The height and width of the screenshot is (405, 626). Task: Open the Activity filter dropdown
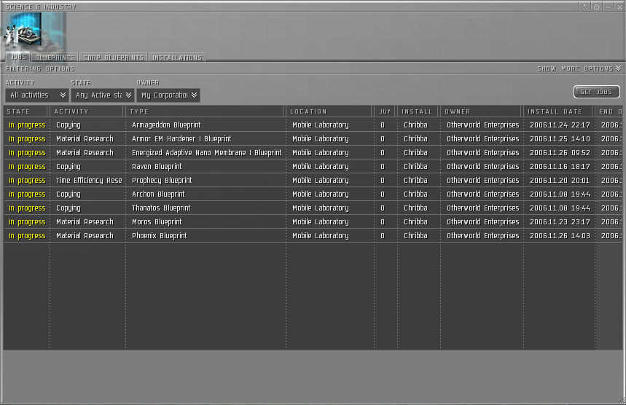[x=37, y=95]
